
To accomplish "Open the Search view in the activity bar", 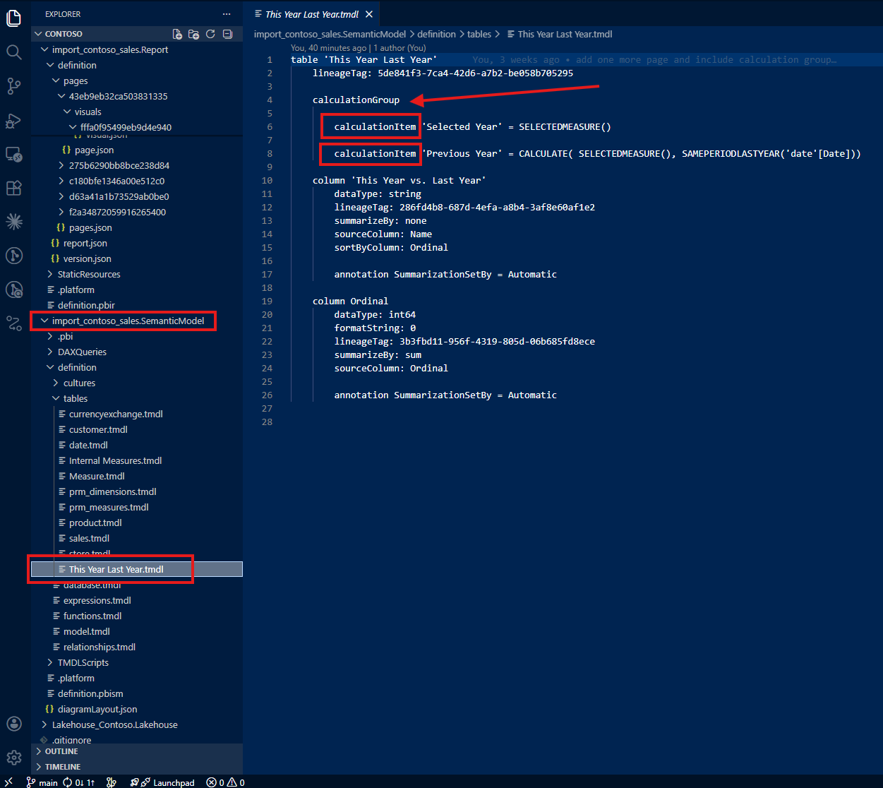I will click(13, 52).
